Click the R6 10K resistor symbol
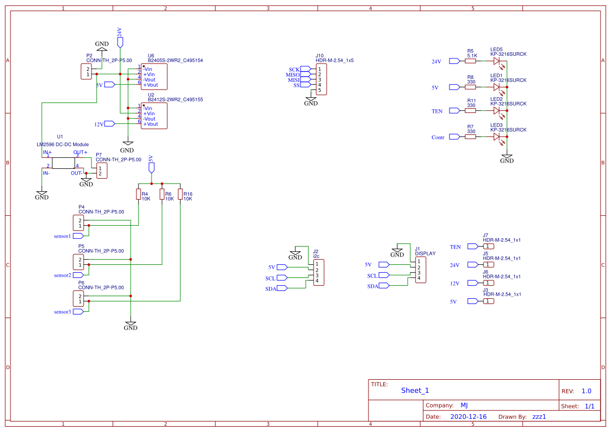Viewport: 611px width, 432px height. coord(162,194)
